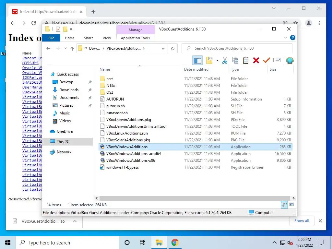The image size is (332, 249).
Task: Click the new folder toolbar icon
Action: point(209,61)
